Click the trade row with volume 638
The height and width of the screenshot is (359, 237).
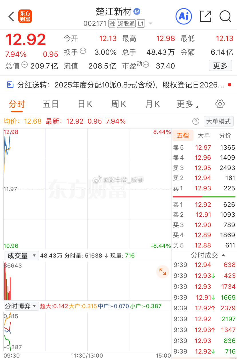click(204, 265)
